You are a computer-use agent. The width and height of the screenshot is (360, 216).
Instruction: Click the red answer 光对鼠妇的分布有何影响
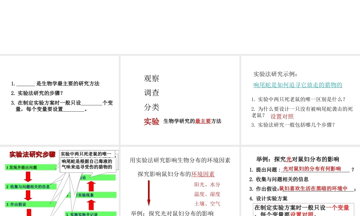(x=312, y=169)
